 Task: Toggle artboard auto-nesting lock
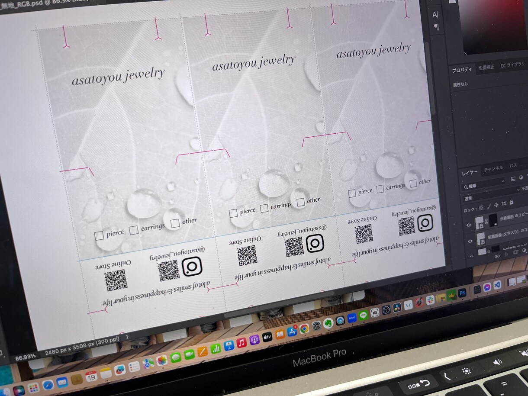pyautogui.click(x=504, y=204)
